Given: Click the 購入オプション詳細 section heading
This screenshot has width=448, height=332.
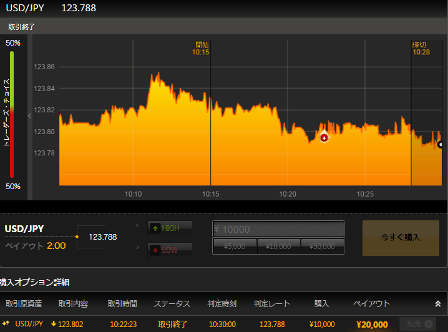Looking at the screenshot, I should (34, 282).
